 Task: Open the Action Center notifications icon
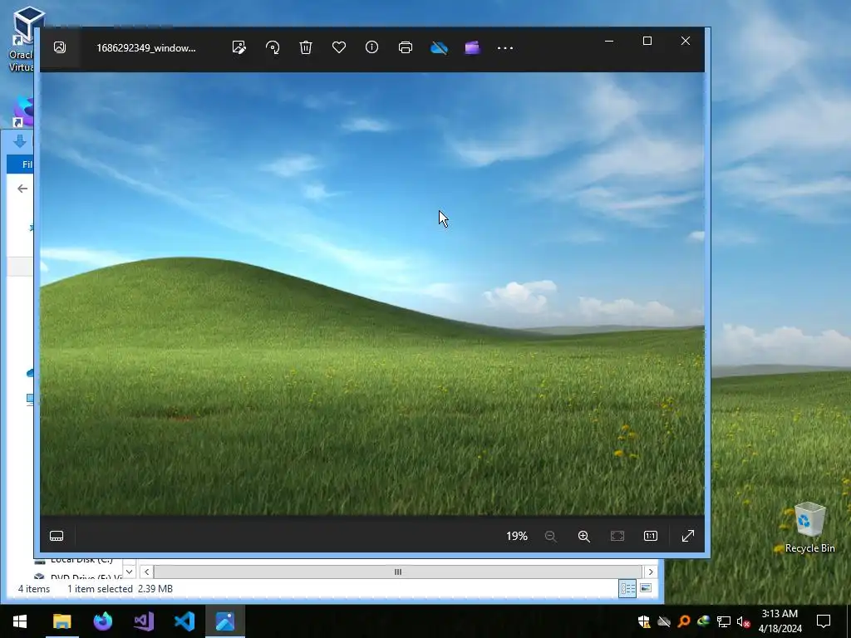click(824, 621)
